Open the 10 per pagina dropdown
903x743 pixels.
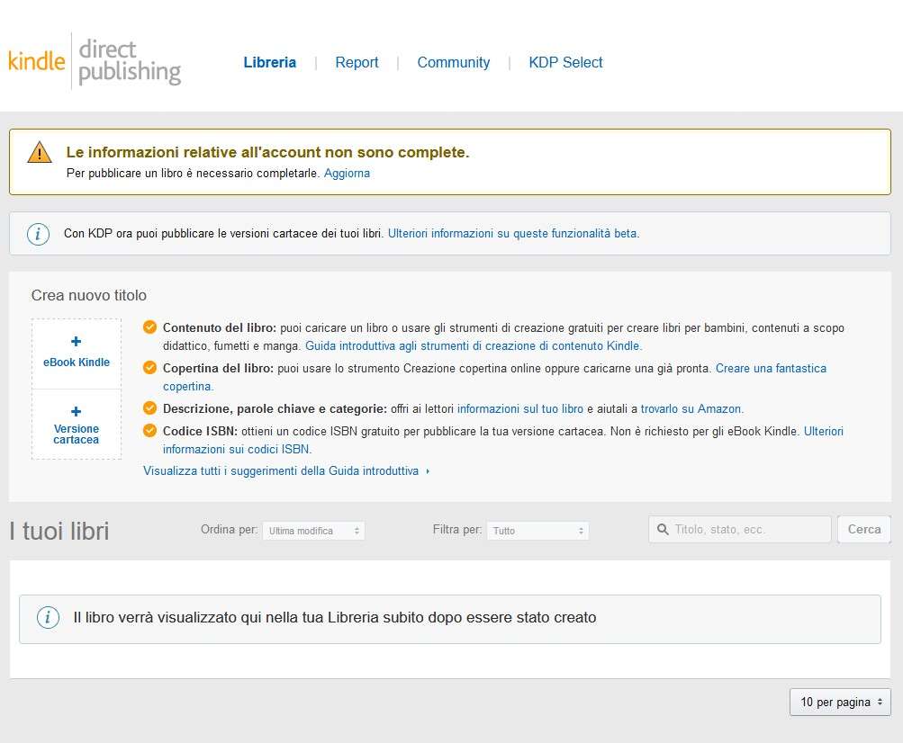[840, 702]
